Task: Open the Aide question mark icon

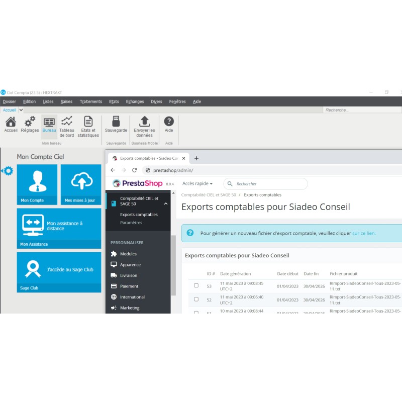Action: (169, 121)
